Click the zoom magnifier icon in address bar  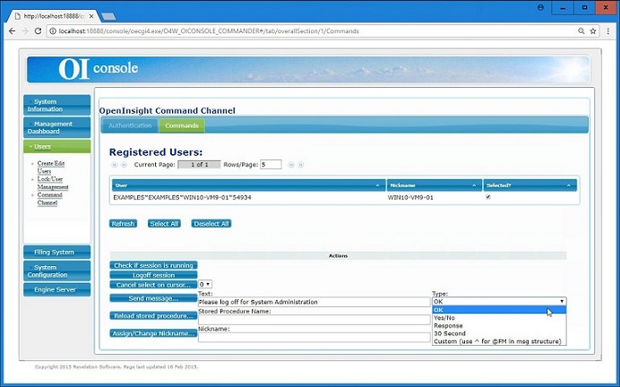coord(581,30)
